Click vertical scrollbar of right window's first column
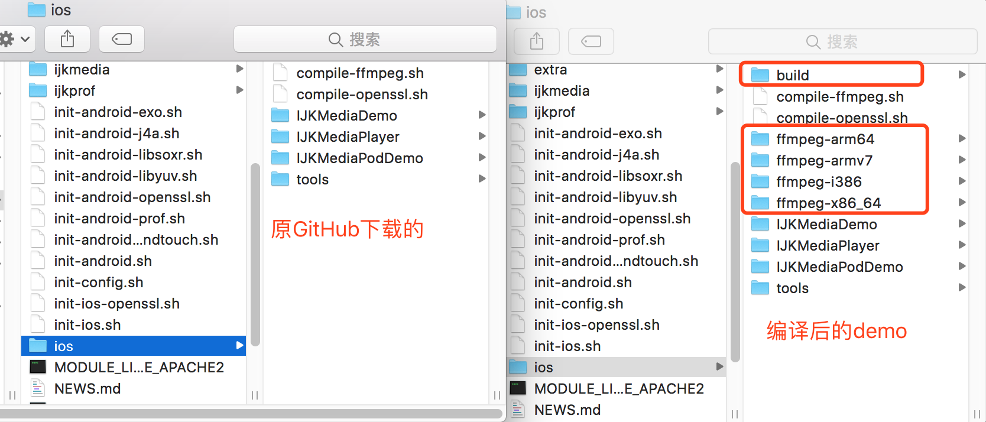This screenshot has width=986, height=422. (x=735, y=261)
